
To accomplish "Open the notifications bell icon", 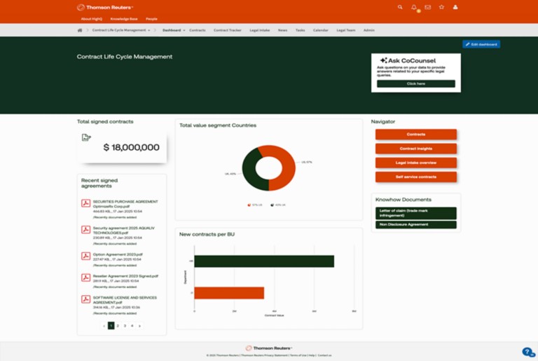I will pos(414,7).
